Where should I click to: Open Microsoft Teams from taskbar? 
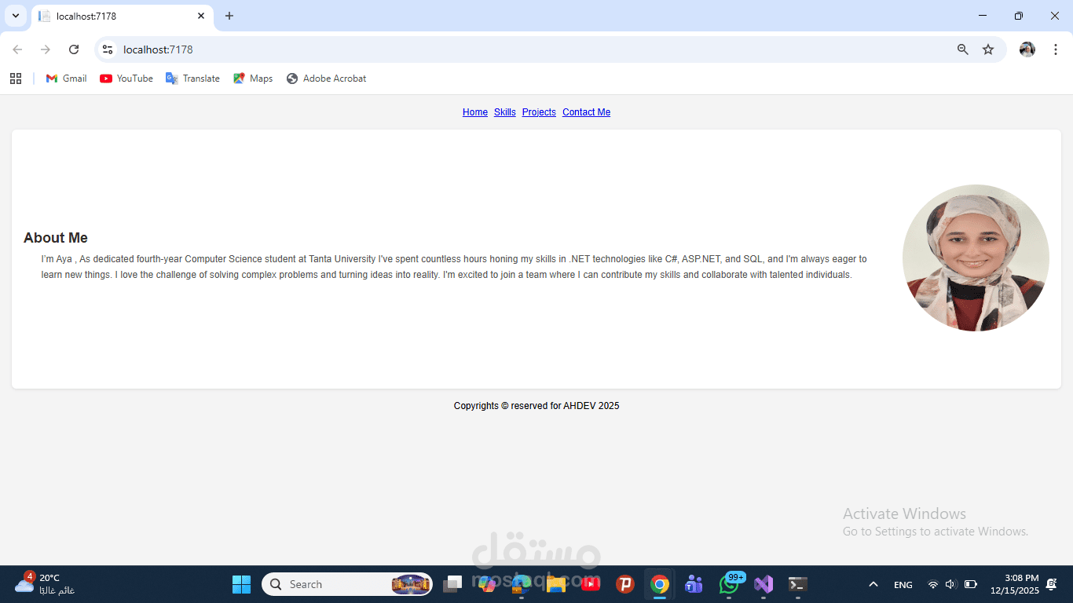[x=694, y=584]
